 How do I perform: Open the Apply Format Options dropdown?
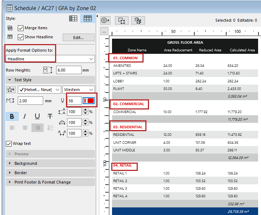point(50,59)
